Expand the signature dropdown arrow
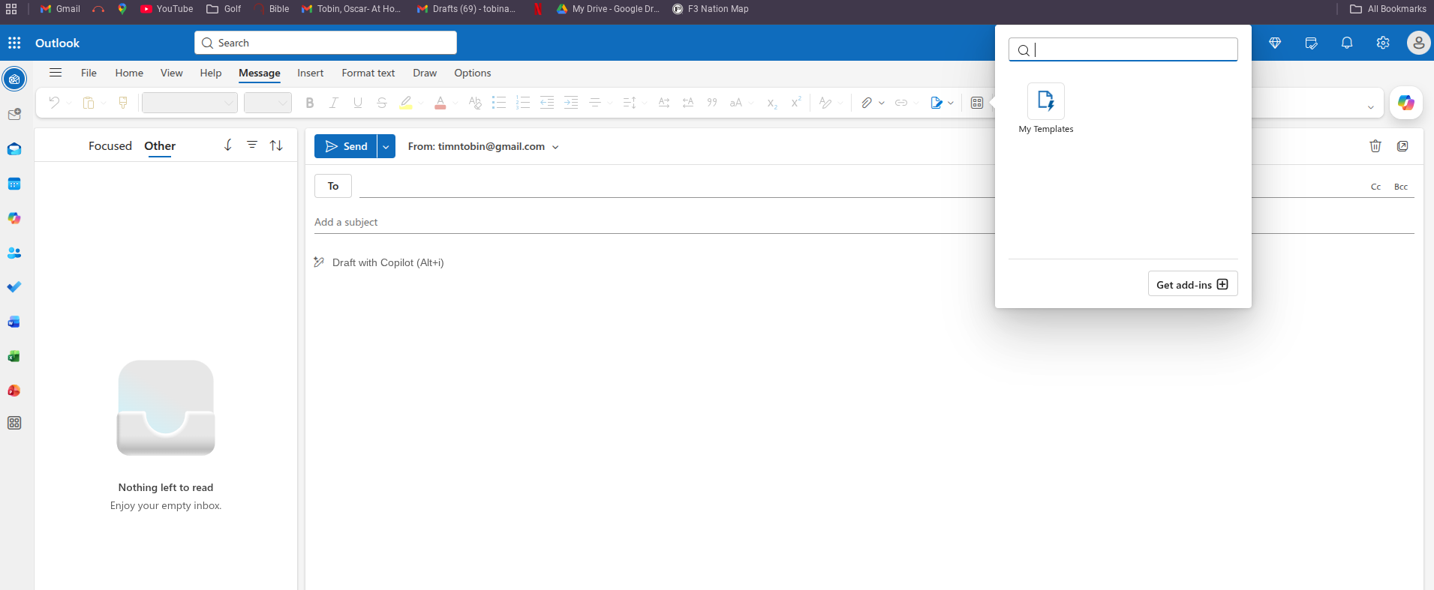1434x590 pixels. coord(951,103)
